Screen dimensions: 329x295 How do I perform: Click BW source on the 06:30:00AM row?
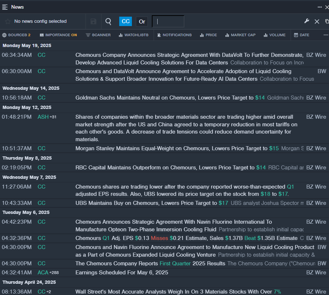[x=322, y=71]
